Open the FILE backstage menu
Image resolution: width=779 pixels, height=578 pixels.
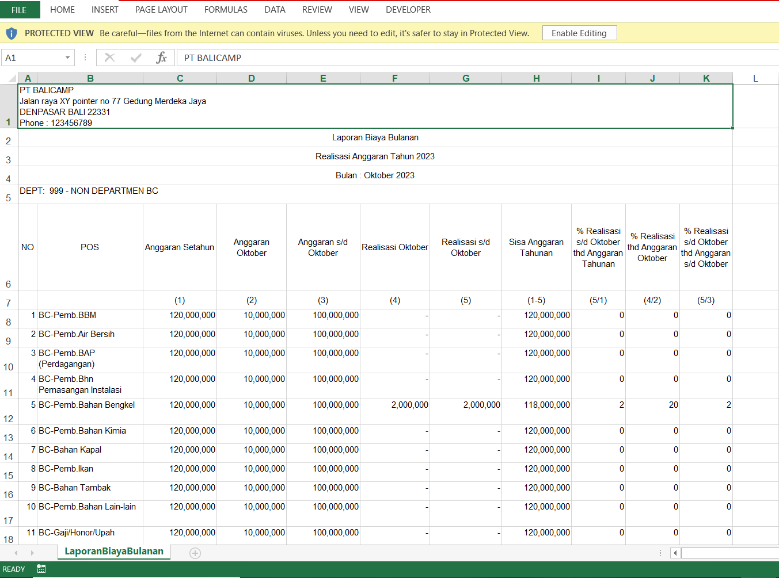click(x=20, y=10)
